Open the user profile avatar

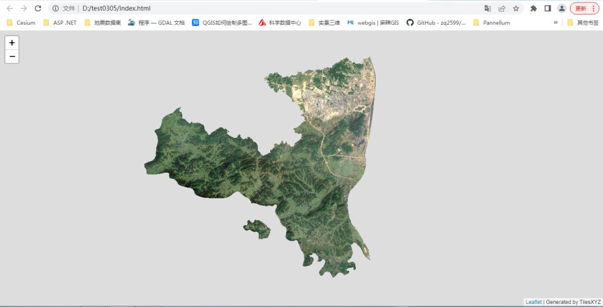tap(562, 8)
